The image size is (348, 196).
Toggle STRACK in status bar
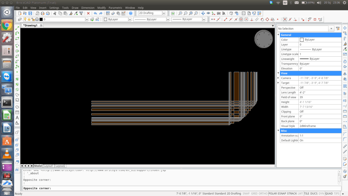[292, 193]
